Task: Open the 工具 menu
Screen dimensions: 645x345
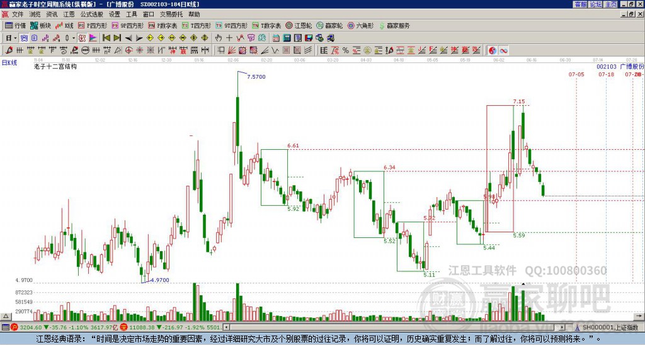Action: 131,14
